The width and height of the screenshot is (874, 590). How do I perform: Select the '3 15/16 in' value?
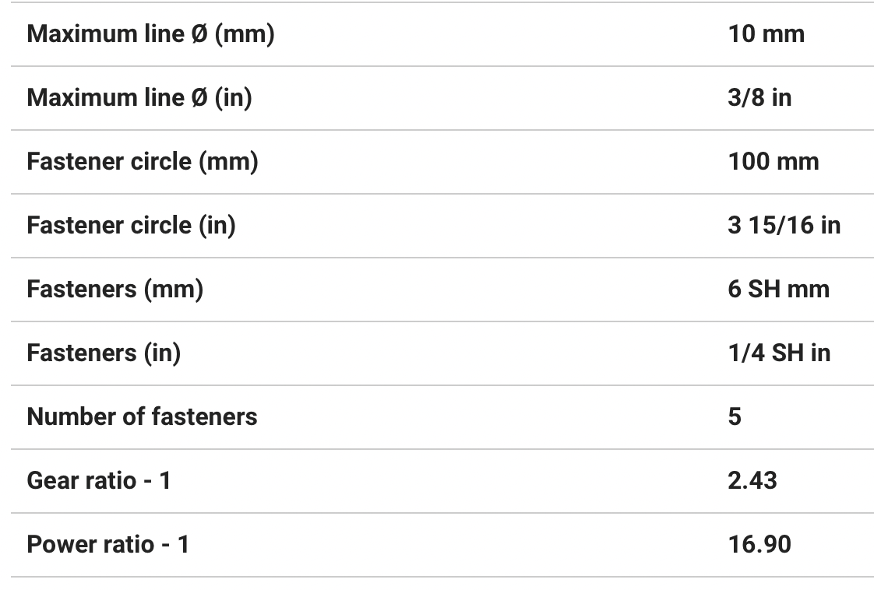click(784, 226)
